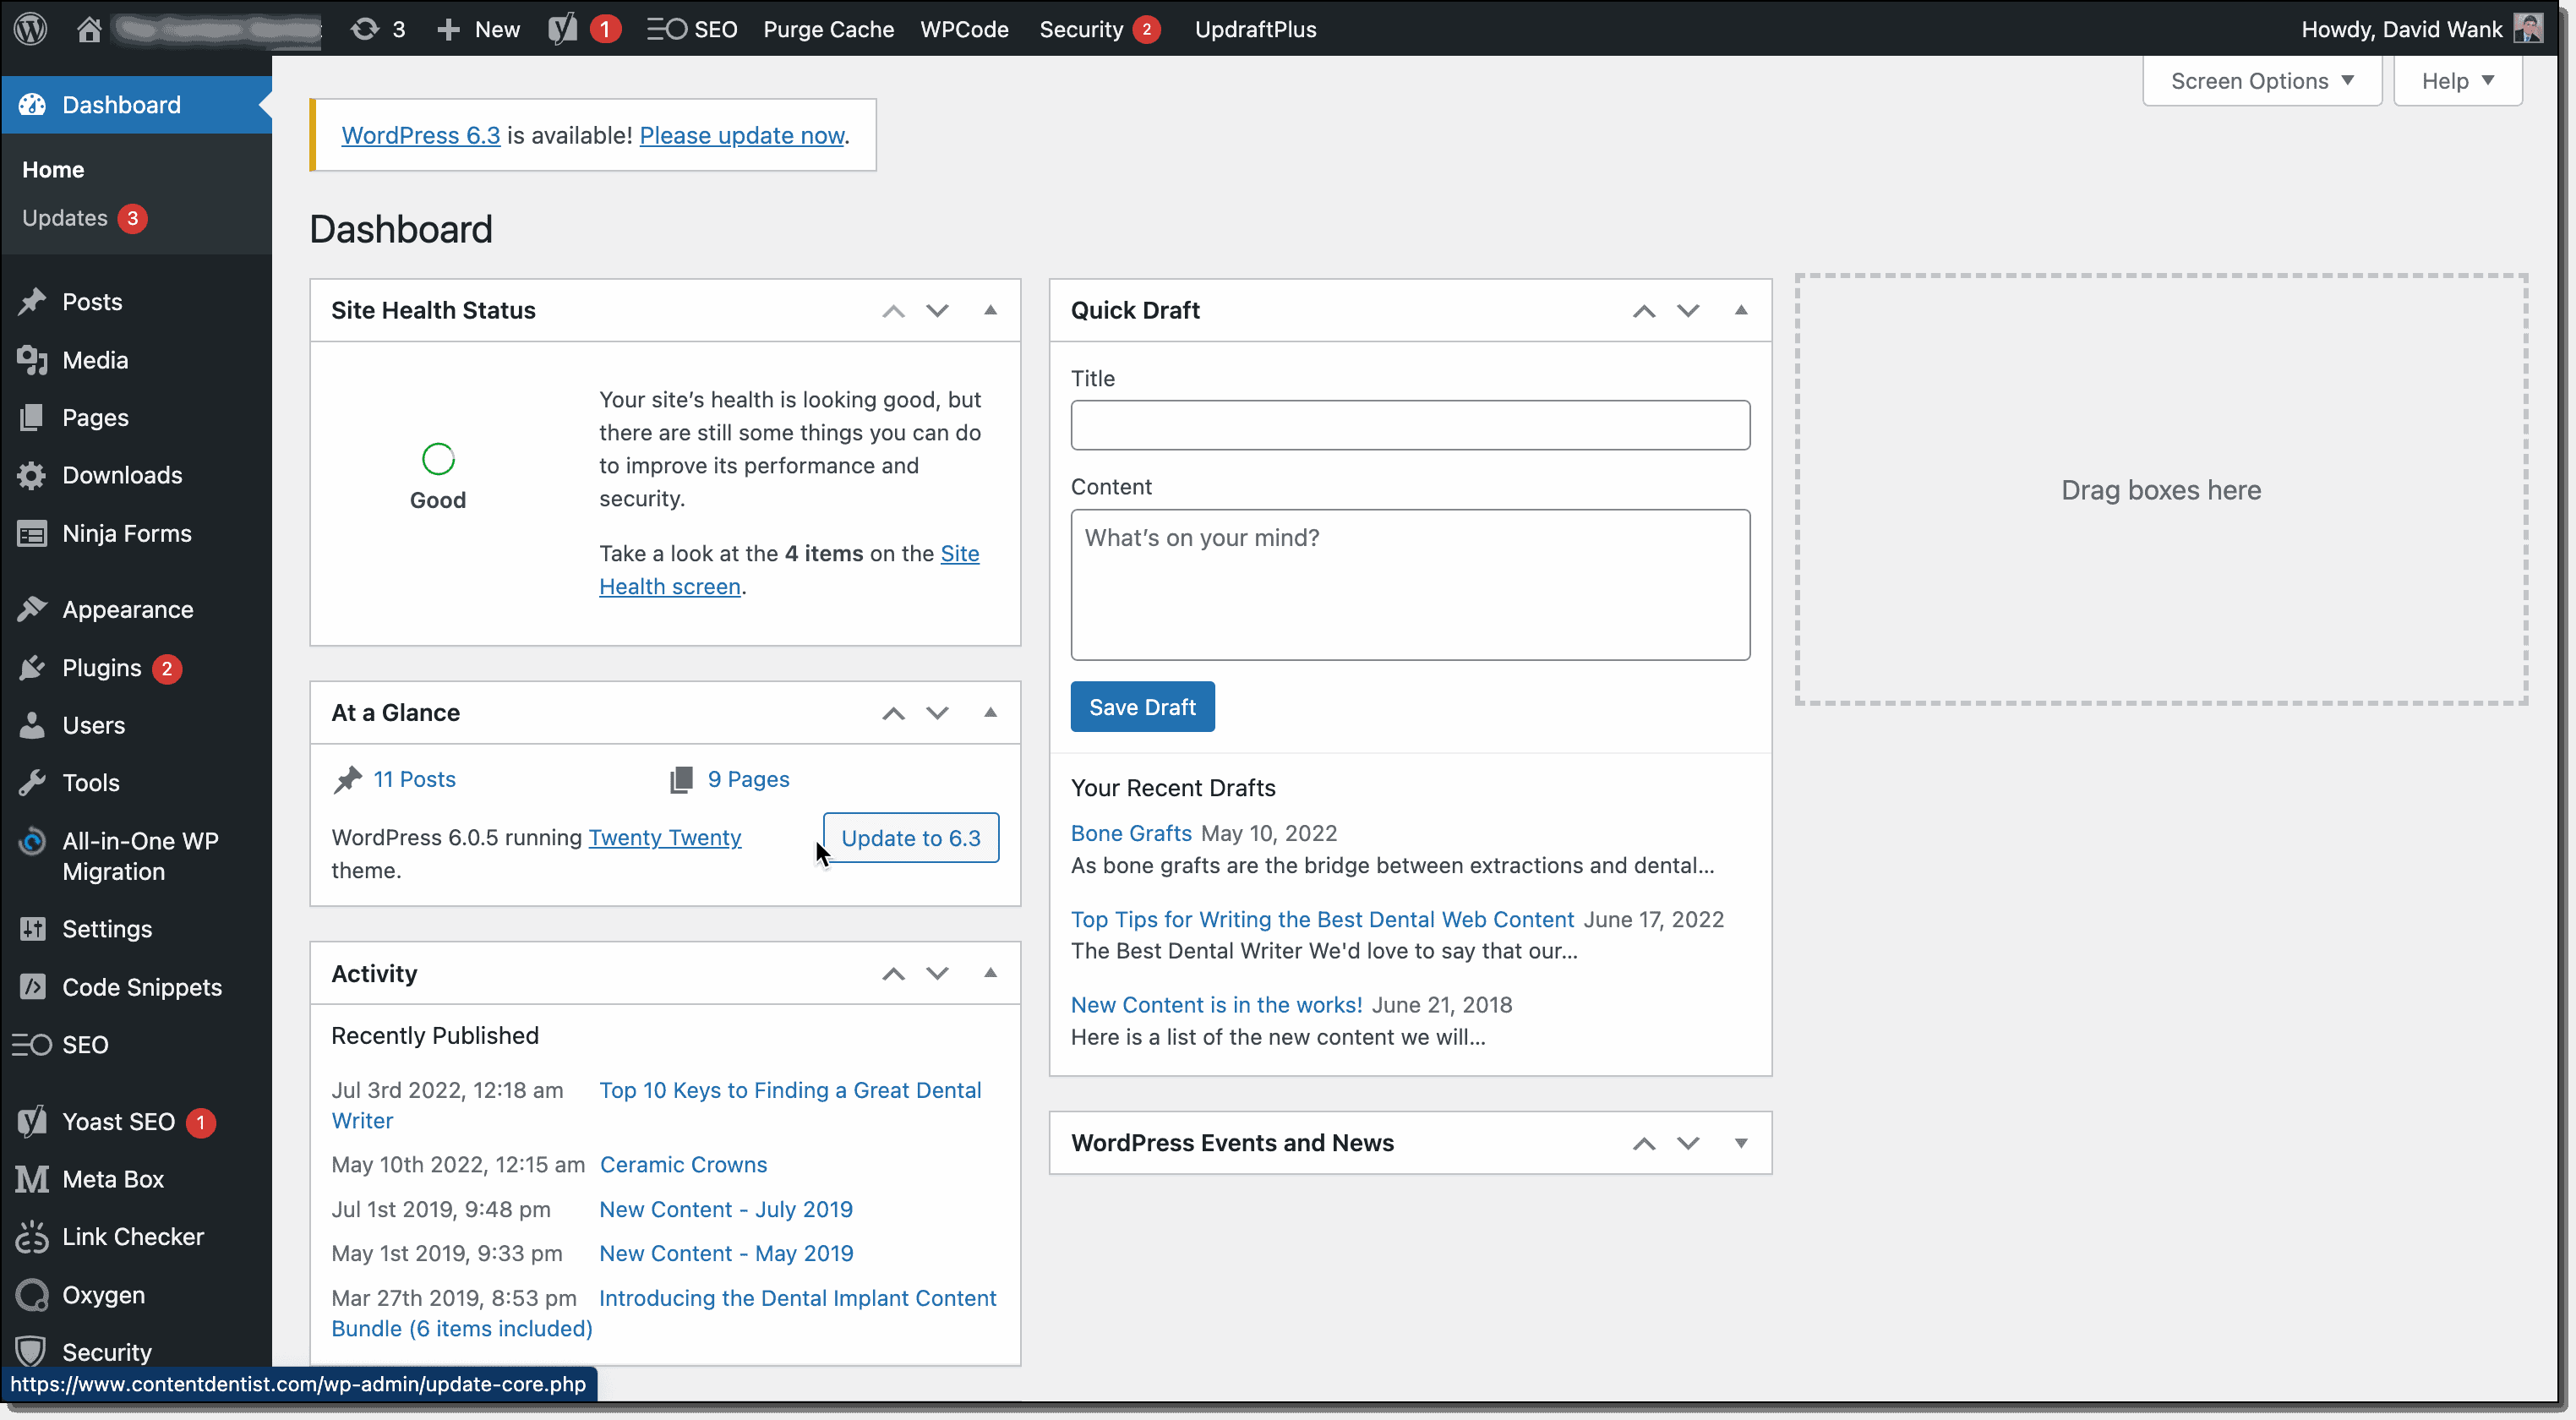Focus the Content textarea

(1410, 585)
